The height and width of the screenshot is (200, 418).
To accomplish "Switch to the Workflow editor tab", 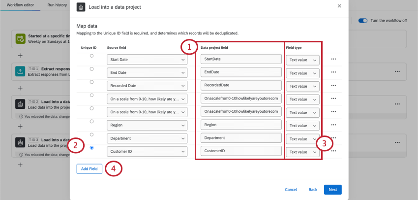I will [x=20, y=4].
